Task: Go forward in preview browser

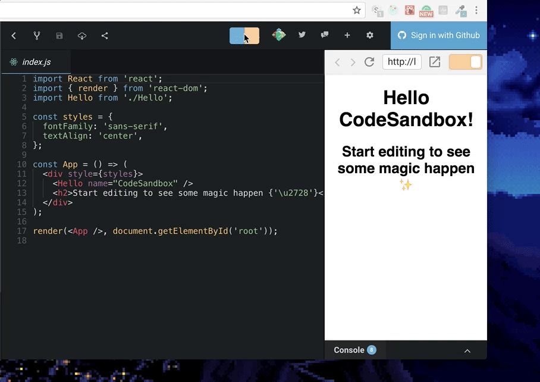Action: [x=353, y=62]
